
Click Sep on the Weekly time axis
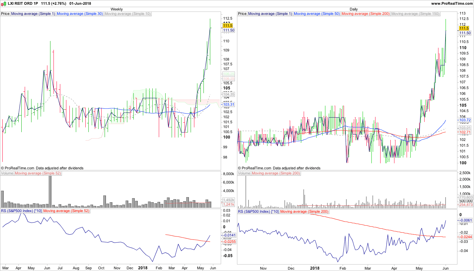(x=88, y=268)
